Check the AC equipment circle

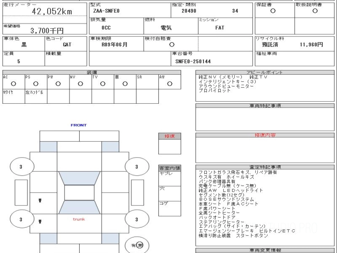[x=13, y=83]
